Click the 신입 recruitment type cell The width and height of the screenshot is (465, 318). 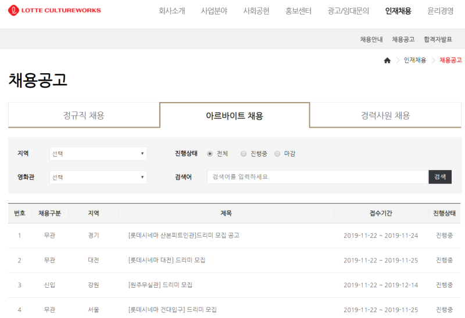pyautogui.click(x=49, y=285)
